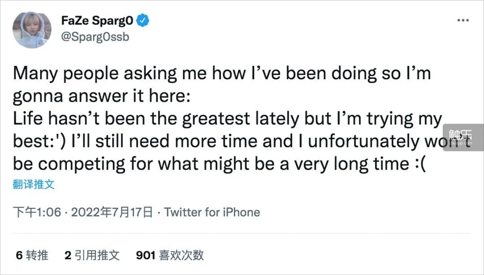Click the number 901 in likes count
This screenshot has height=275, width=484.
145,255
